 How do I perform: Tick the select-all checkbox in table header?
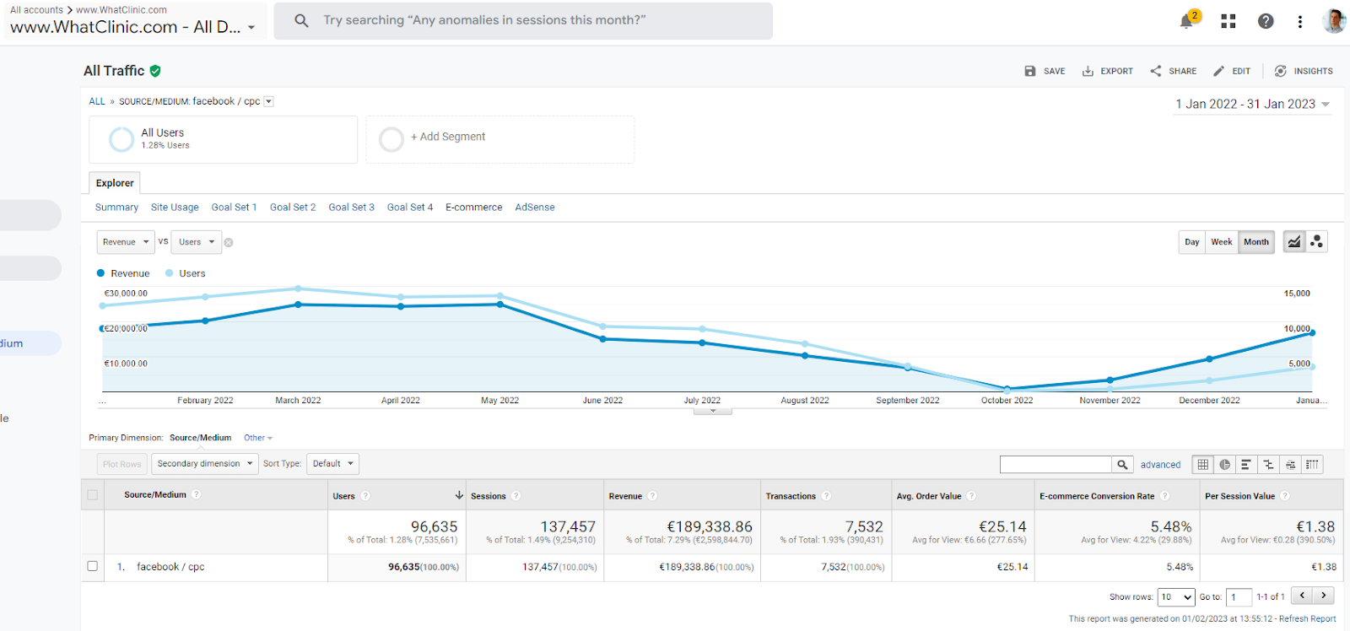pyautogui.click(x=93, y=495)
